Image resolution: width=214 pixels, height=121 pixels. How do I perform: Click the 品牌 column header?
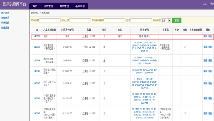click(89, 30)
